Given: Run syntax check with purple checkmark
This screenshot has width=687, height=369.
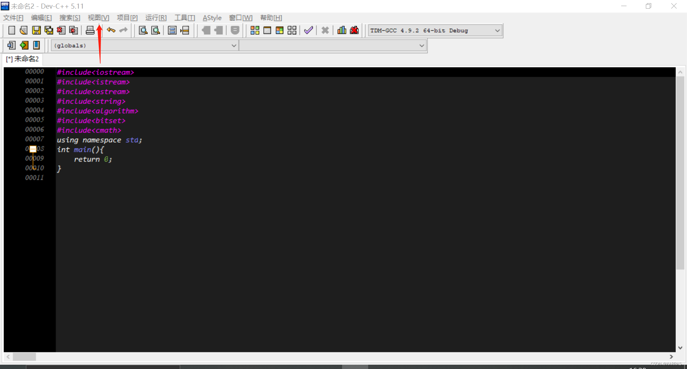Looking at the screenshot, I should 308,30.
